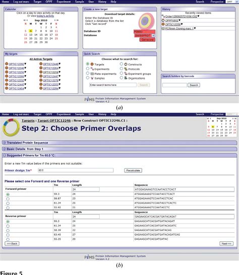
Task: Click target icon beside OPTIC12232
Action: (7, 80)
